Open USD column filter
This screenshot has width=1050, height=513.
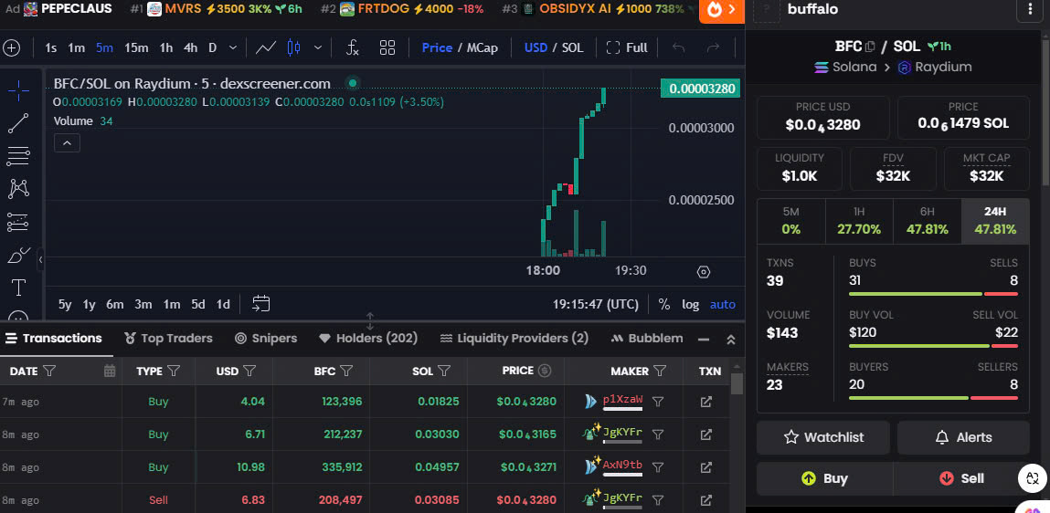coord(249,371)
